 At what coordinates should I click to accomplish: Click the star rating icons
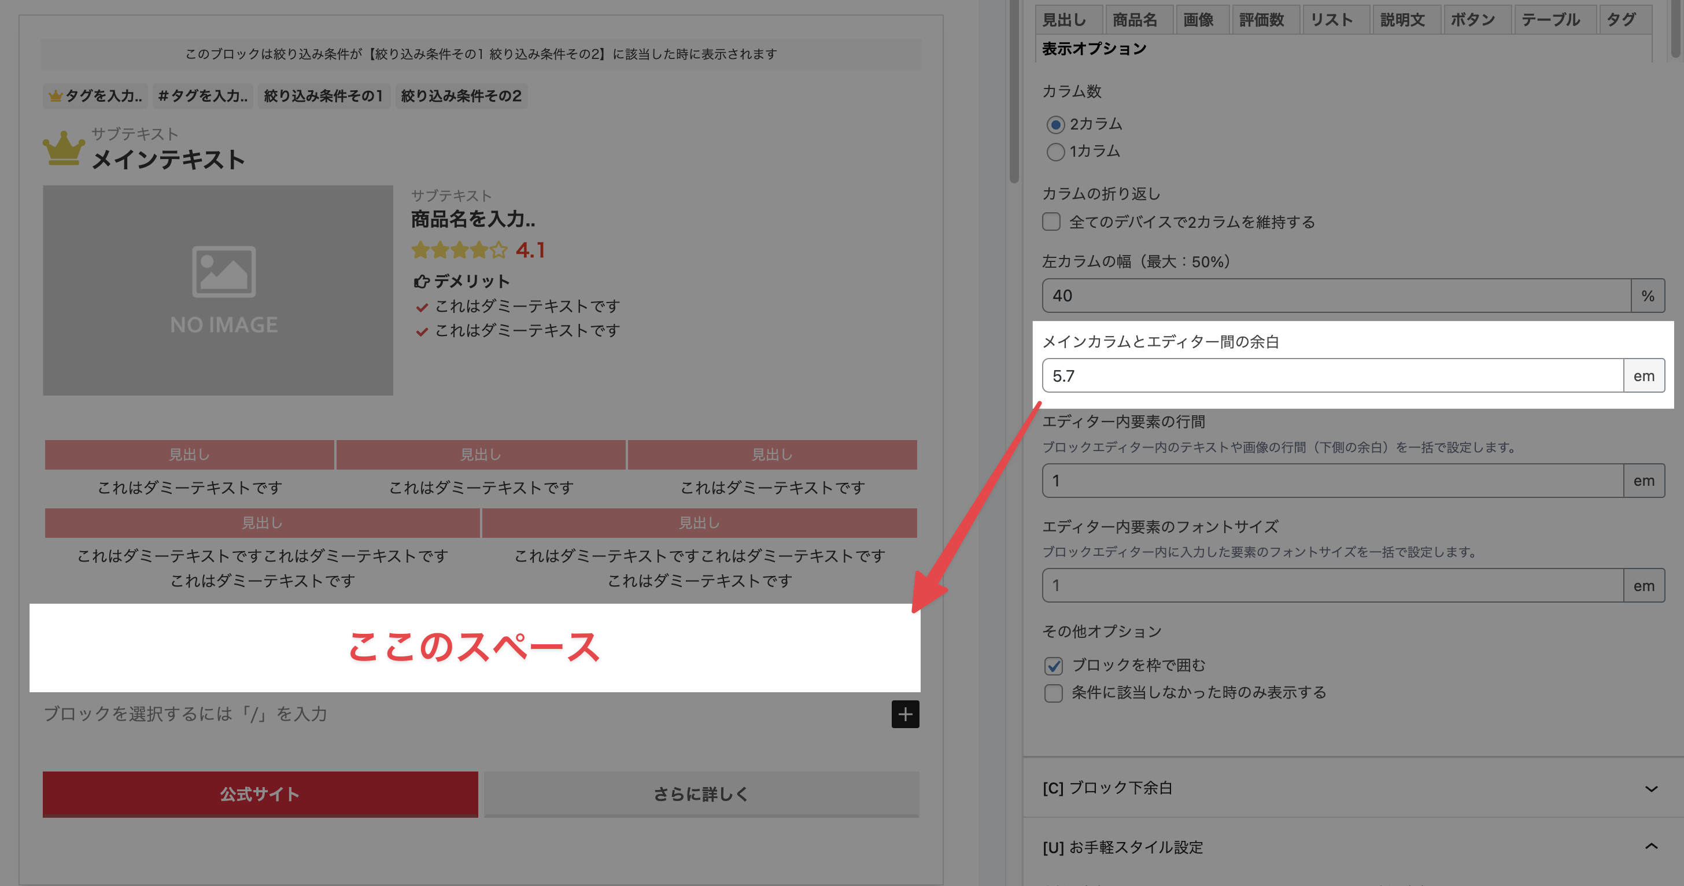[x=460, y=250]
